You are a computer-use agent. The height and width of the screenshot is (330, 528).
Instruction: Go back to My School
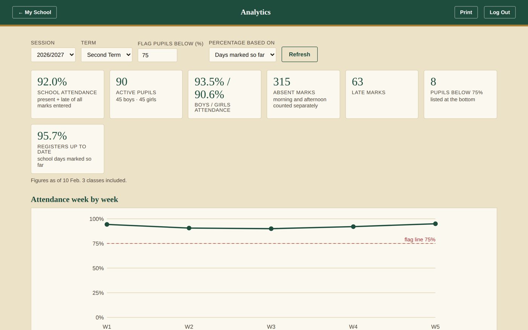(34, 12)
